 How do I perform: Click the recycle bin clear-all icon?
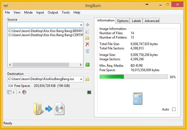[x=88, y=51]
